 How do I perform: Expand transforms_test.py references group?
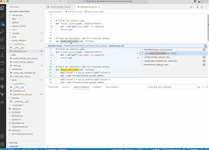click(x=142, y=65)
